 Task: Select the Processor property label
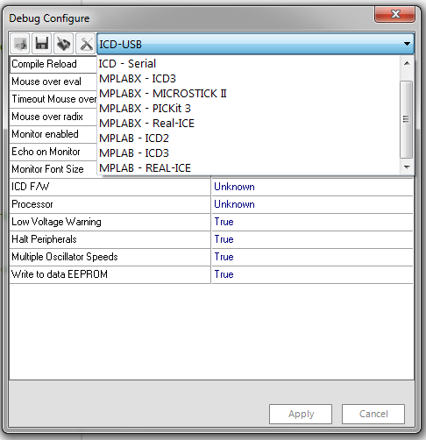[110, 204]
